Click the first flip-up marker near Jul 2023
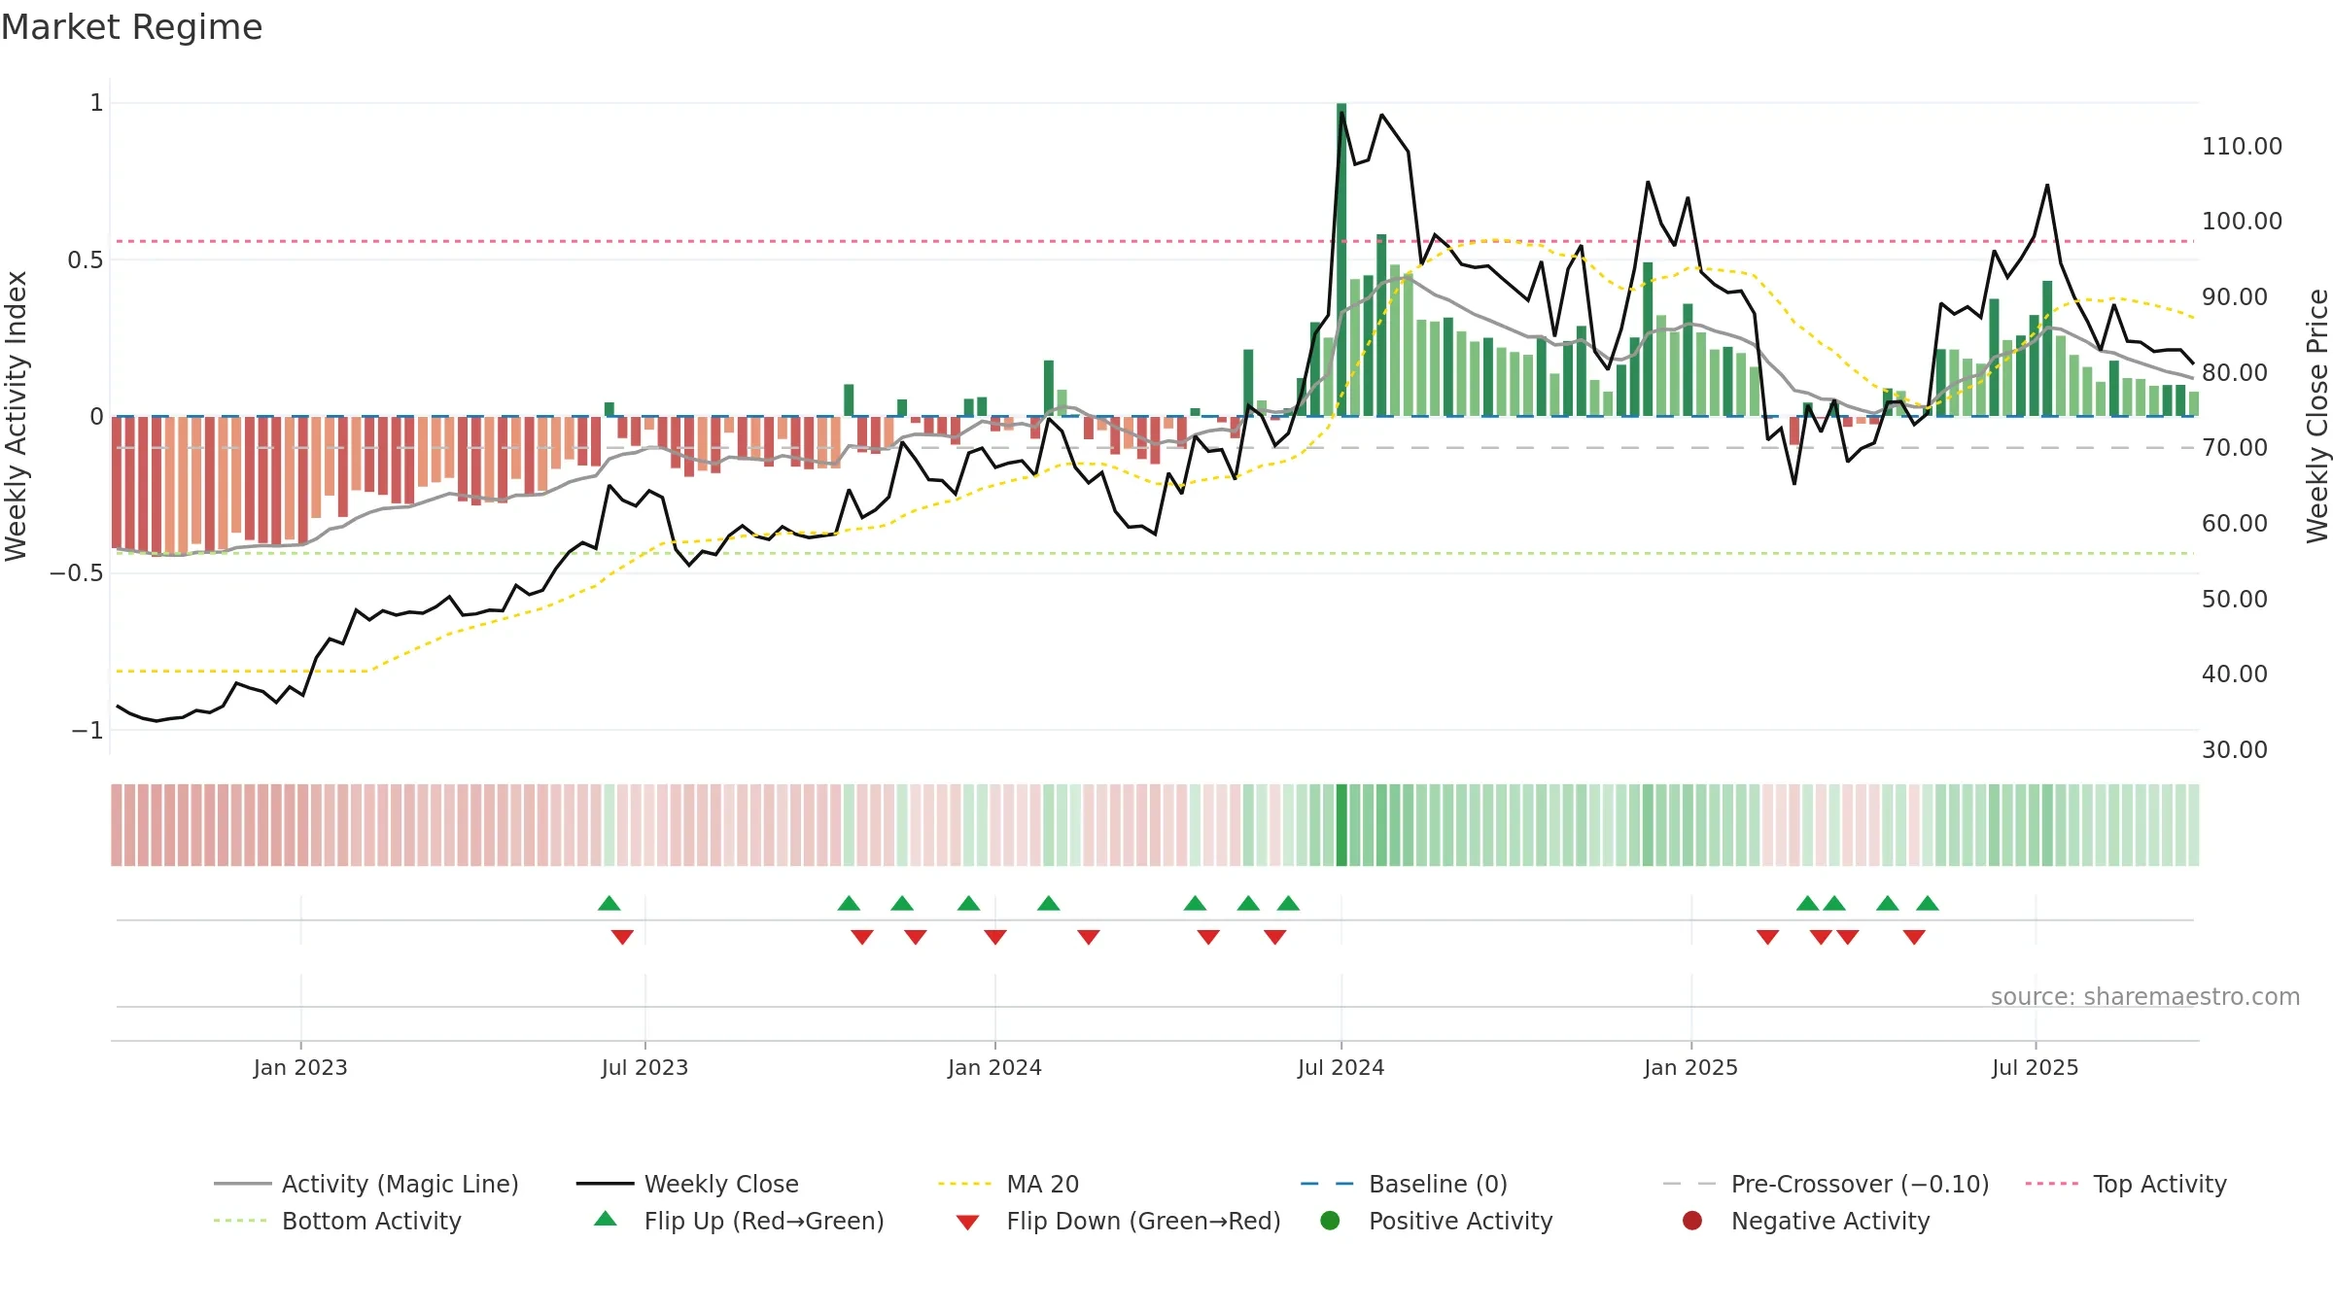This screenshot has height=1312, width=2333. [609, 903]
